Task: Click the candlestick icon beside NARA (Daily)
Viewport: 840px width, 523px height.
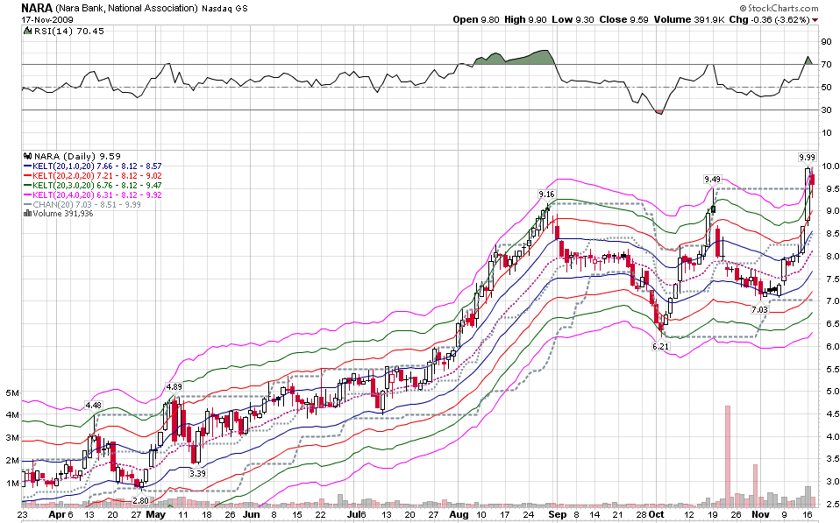Action: [27, 156]
